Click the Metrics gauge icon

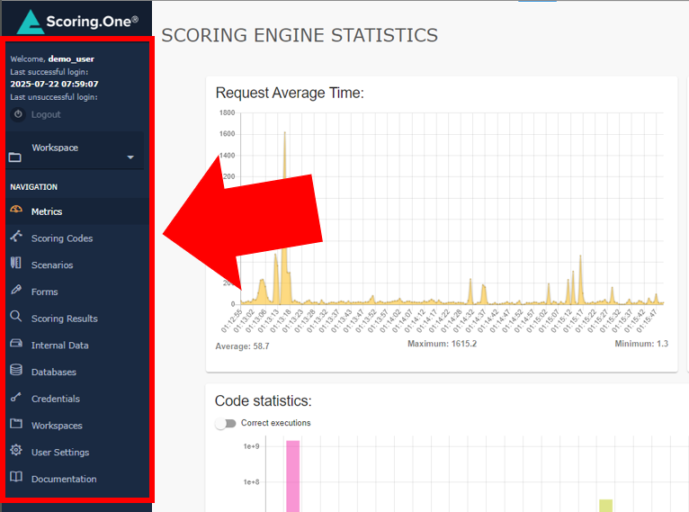(x=15, y=211)
